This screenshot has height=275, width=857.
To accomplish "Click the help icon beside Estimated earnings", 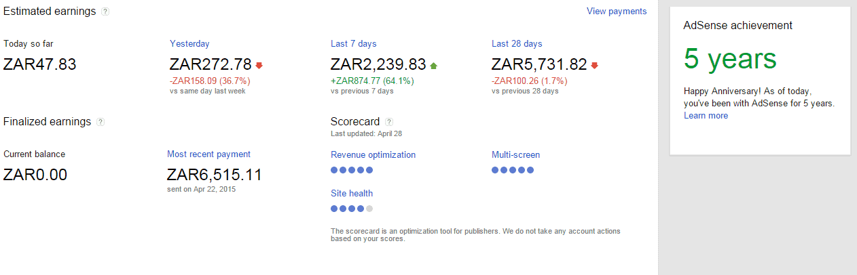I will [x=105, y=12].
